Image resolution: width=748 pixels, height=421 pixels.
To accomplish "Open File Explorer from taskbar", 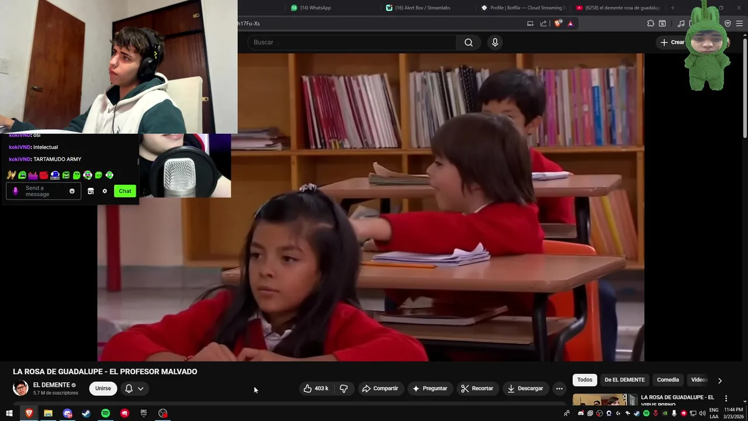I will coord(48,413).
